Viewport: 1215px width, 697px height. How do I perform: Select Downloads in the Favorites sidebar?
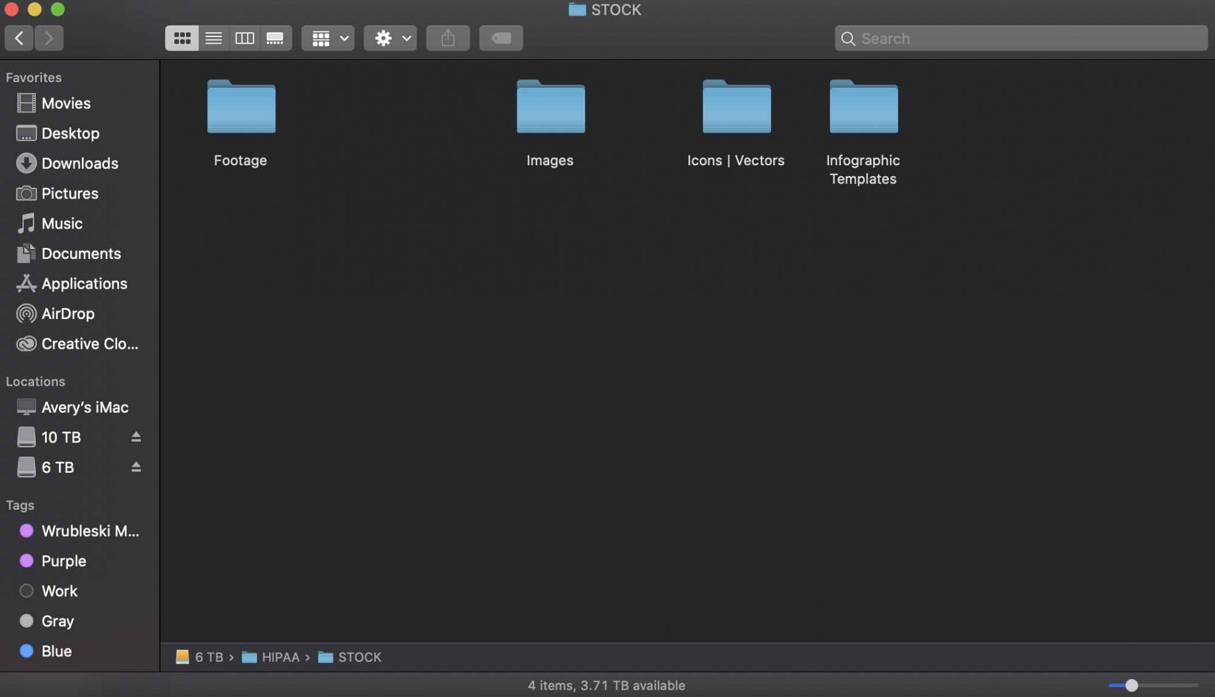[80, 163]
